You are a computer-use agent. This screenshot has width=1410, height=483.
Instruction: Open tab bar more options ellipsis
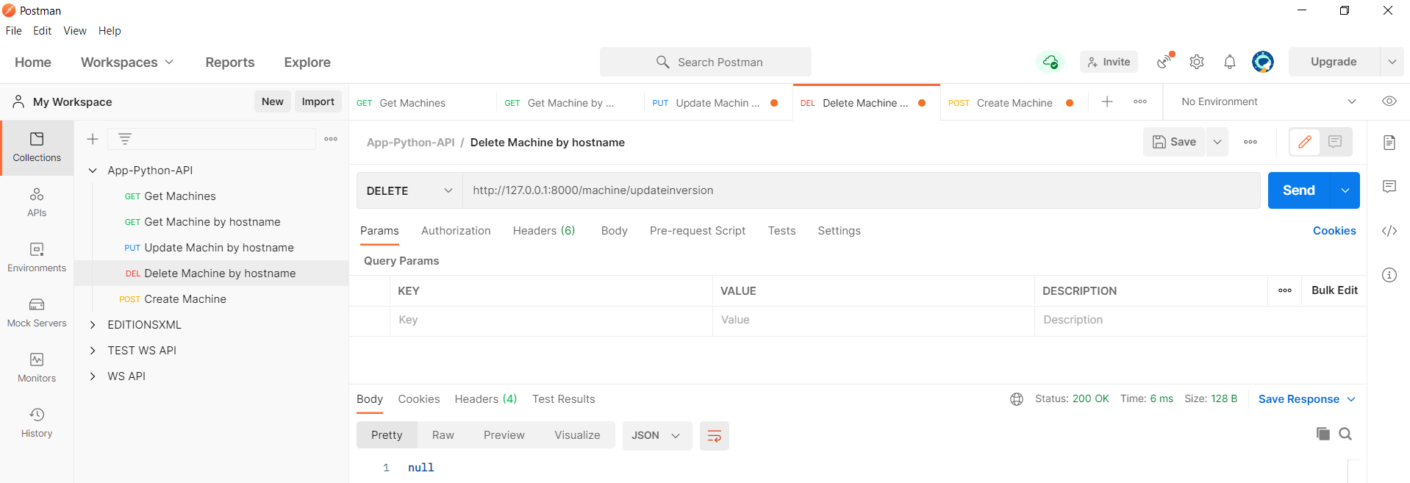point(1140,102)
